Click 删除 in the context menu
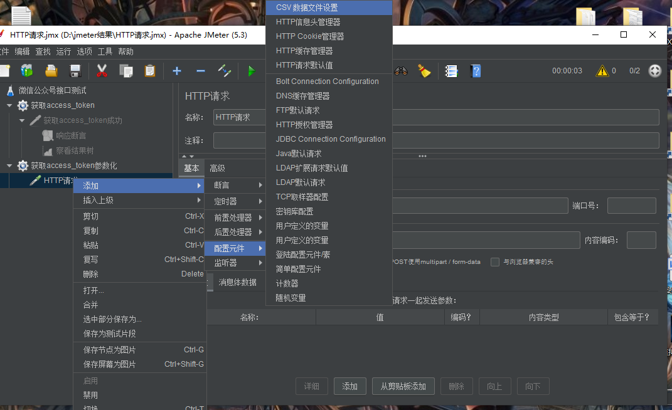Viewport: 672px width, 410px height. pos(140,274)
